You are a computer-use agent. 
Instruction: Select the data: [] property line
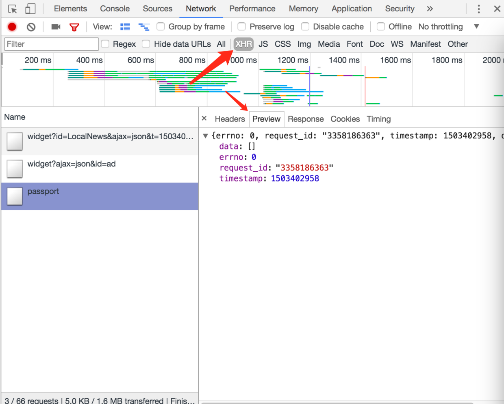pos(237,146)
